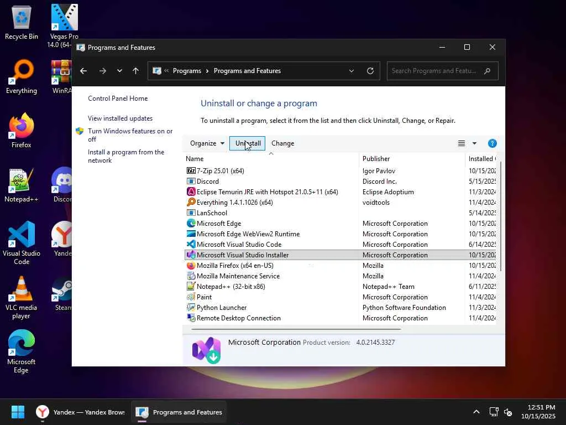Select the LanSchool program row
The width and height of the screenshot is (566, 425).
[x=340, y=213]
